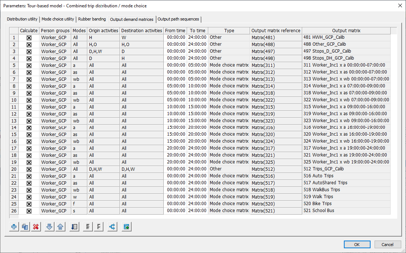Open Output matrix reference Matrix(481) cell
Image resolution: width=406 pixels, height=253 pixels.
pos(276,38)
